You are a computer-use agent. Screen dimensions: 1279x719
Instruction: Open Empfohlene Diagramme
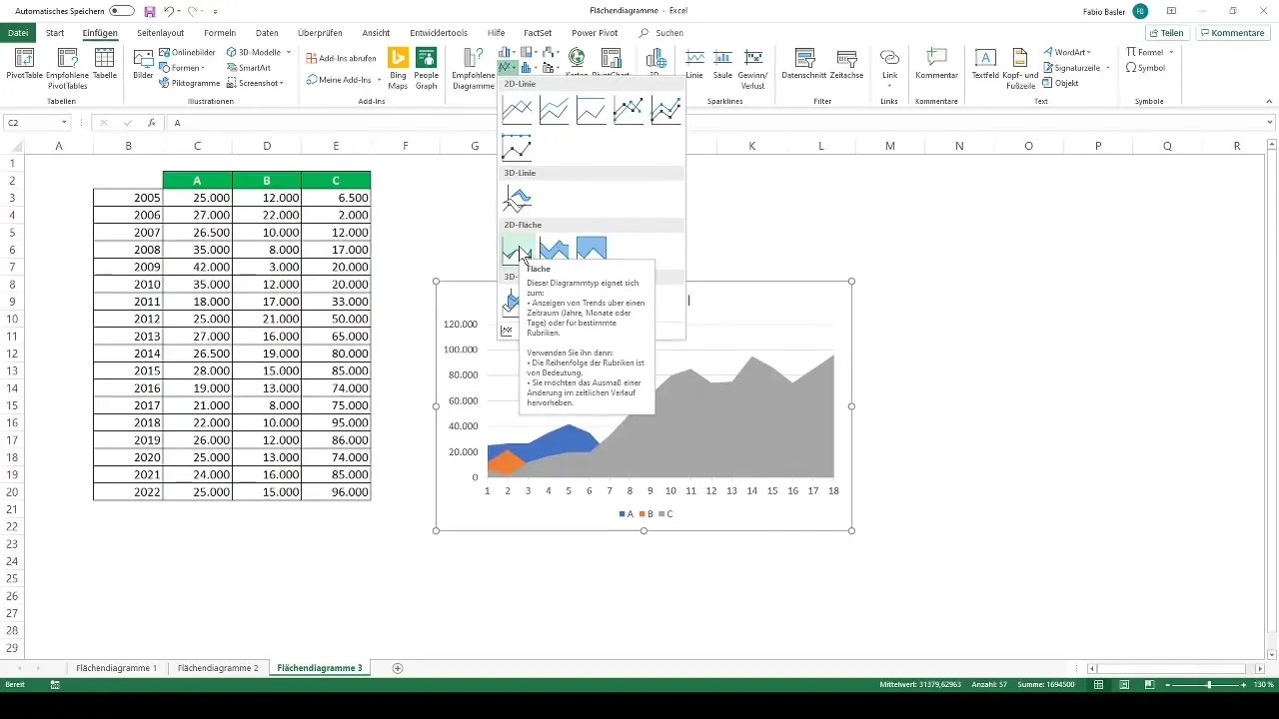point(474,68)
